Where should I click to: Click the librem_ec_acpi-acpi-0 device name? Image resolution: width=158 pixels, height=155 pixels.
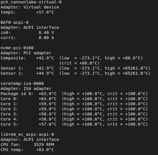pyautogui.click(x=27, y=135)
